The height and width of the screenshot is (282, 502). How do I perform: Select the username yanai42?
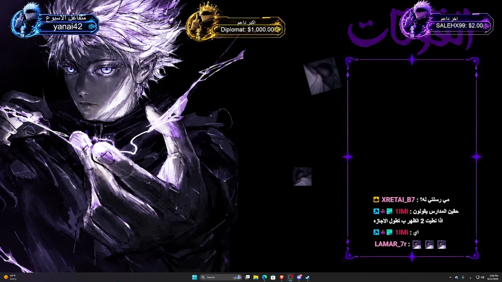[68, 27]
